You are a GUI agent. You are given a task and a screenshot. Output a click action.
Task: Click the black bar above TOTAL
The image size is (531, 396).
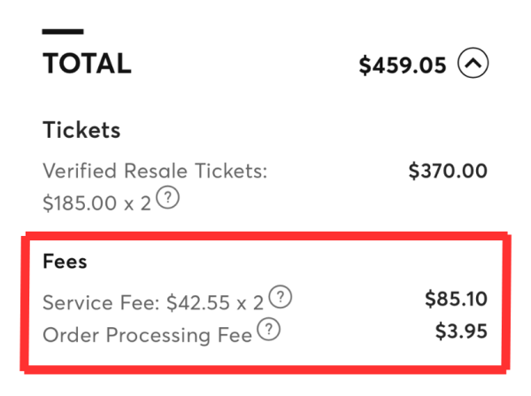coord(63,32)
